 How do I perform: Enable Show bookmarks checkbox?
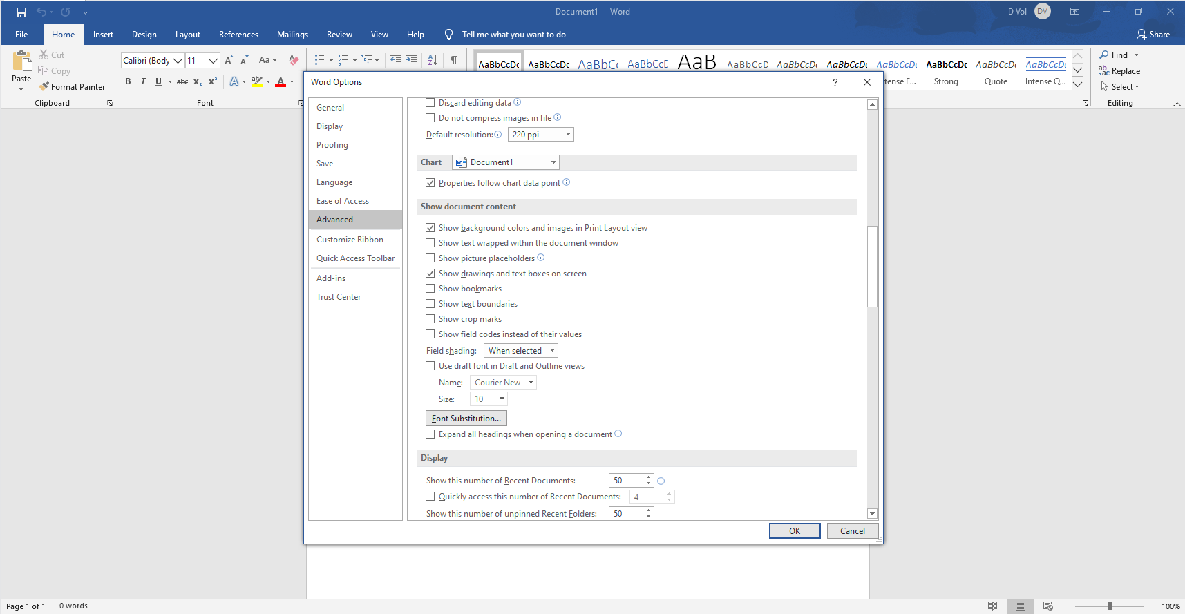430,289
